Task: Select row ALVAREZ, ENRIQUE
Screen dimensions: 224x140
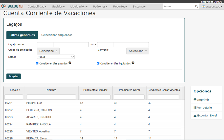Action: [93, 117]
